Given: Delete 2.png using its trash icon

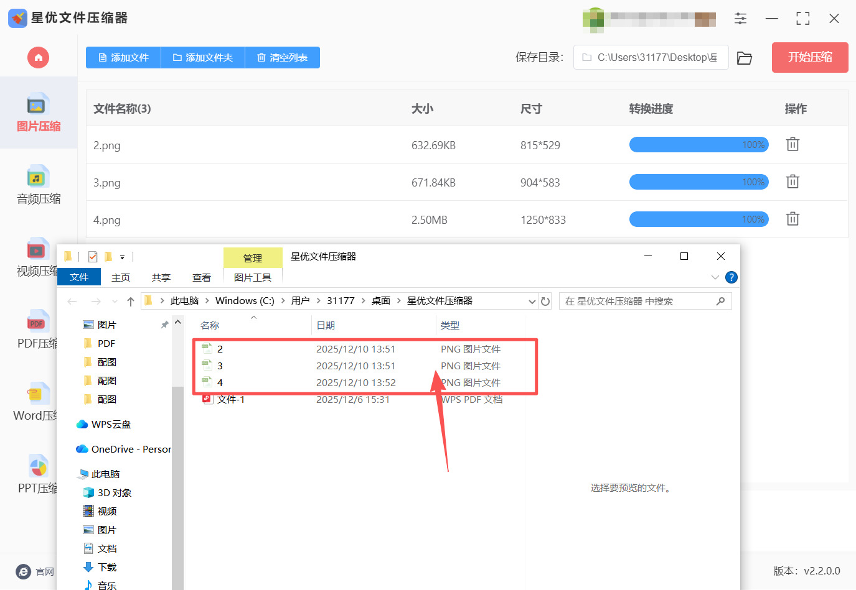Looking at the screenshot, I should (792, 145).
